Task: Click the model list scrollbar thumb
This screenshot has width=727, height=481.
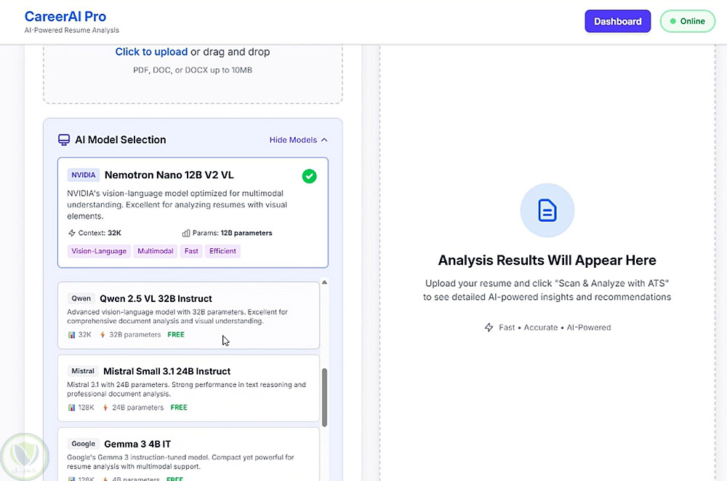Action: (324, 397)
